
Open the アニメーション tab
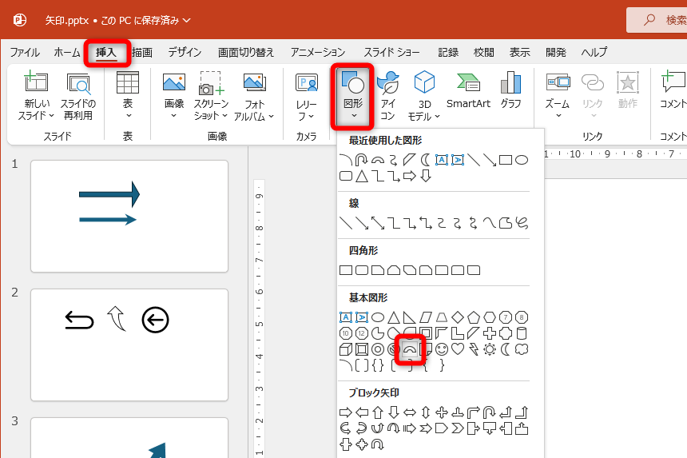318,53
